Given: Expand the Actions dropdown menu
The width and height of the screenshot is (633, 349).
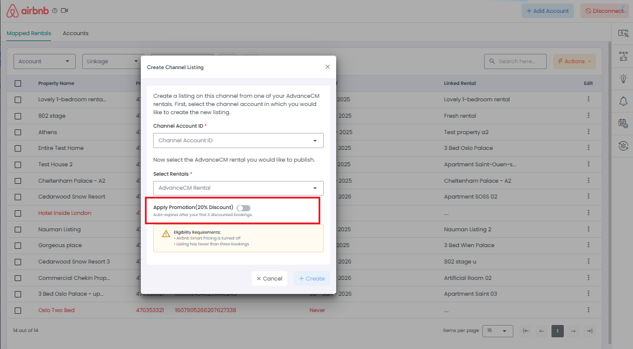Looking at the screenshot, I should [x=574, y=61].
